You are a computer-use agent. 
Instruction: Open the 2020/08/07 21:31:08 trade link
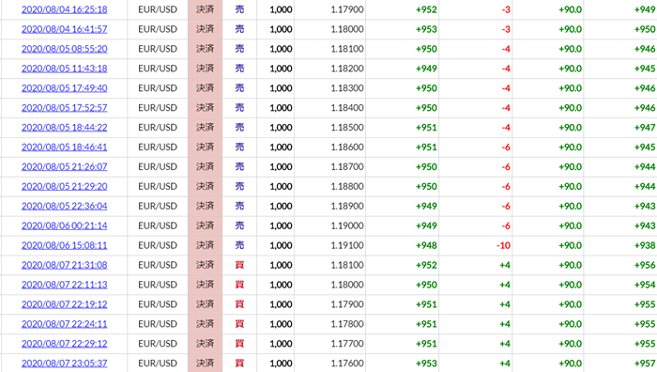[x=64, y=265]
